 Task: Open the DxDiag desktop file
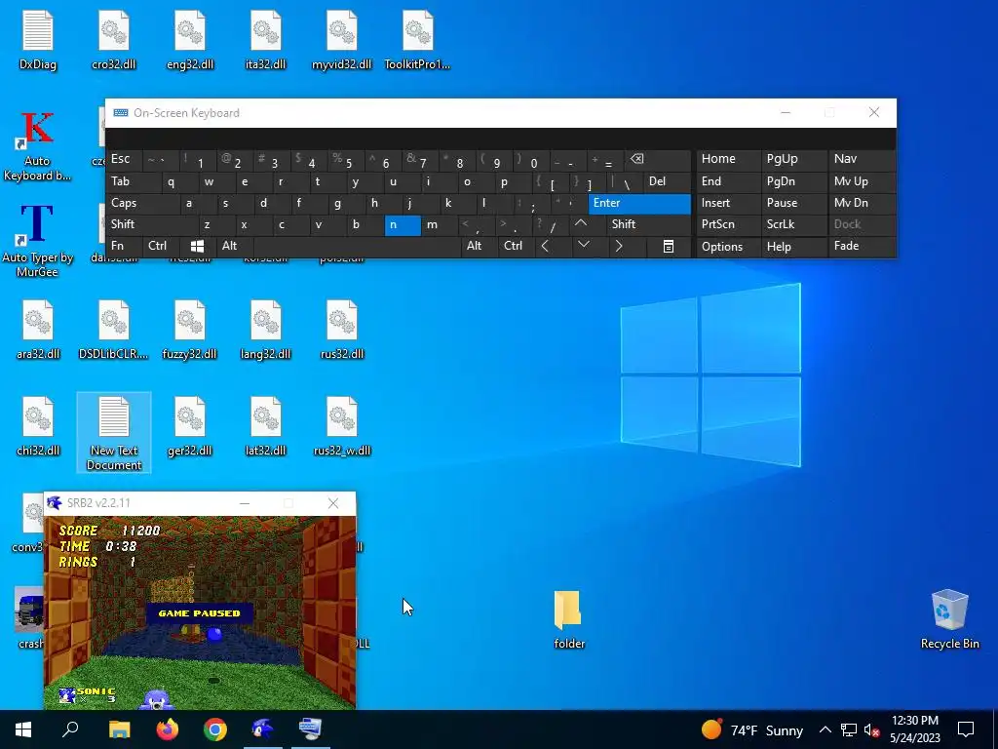[38, 39]
